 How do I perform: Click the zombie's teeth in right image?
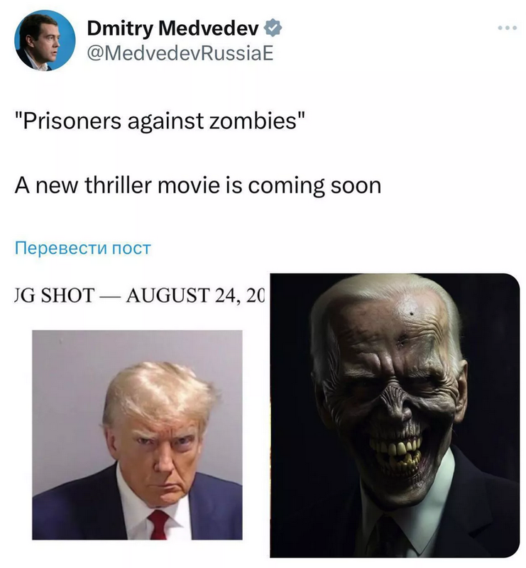(397, 453)
